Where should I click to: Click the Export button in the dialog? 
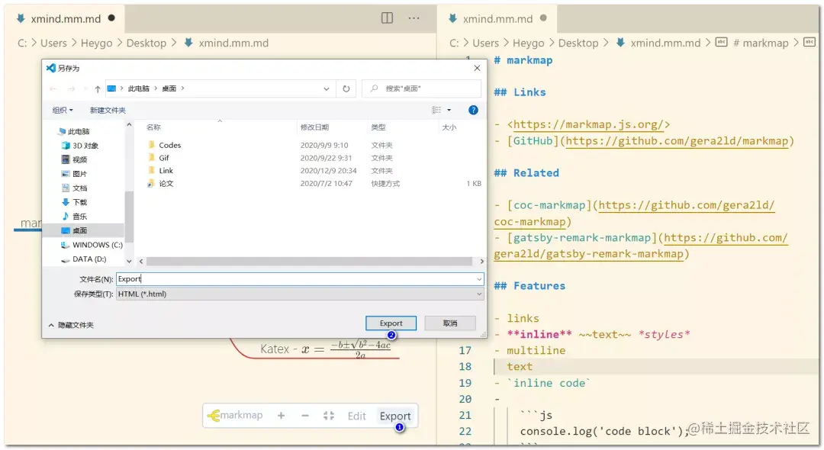[x=391, y=323]
